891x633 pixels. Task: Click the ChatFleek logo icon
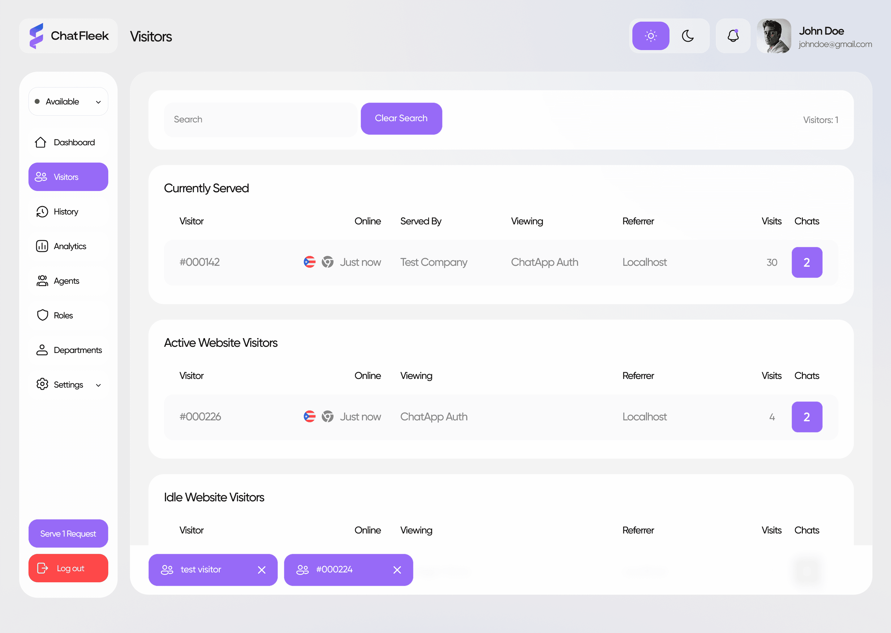pos(36,36)
